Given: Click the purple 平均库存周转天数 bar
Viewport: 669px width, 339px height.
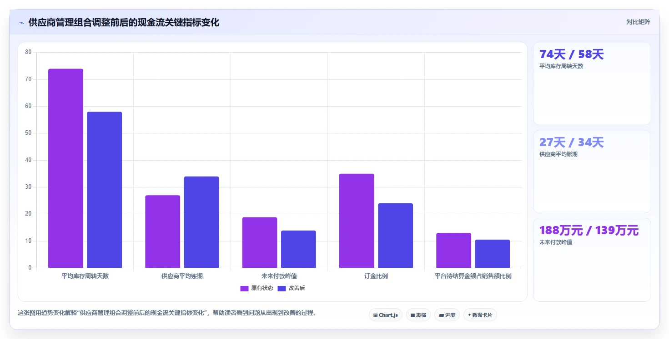Looking at the screenshot, I should [x=65, y=168].
